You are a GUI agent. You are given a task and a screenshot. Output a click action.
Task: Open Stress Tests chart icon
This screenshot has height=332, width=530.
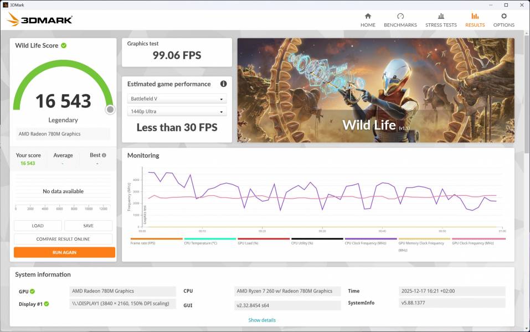coord(441,17)
